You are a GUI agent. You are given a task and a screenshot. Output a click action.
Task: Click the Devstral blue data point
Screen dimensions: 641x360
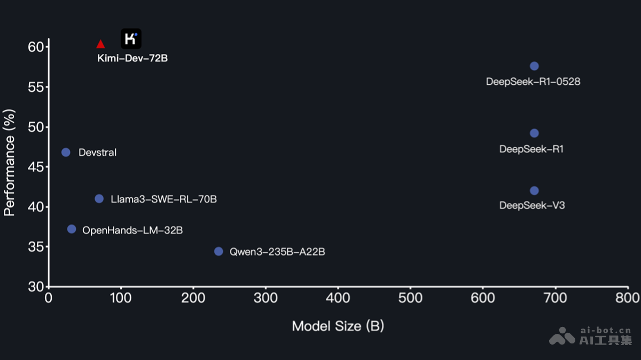(66, 153)
